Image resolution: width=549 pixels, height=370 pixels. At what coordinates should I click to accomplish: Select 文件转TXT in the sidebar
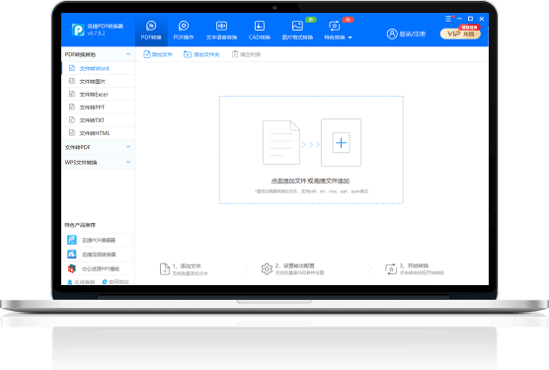pos(99,120)
